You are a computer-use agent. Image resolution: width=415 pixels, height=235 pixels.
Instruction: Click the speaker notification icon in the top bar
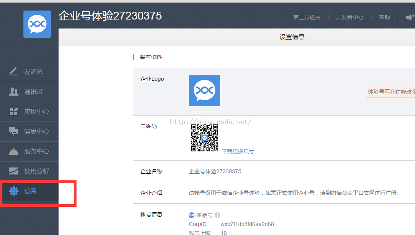coord(410,17)
